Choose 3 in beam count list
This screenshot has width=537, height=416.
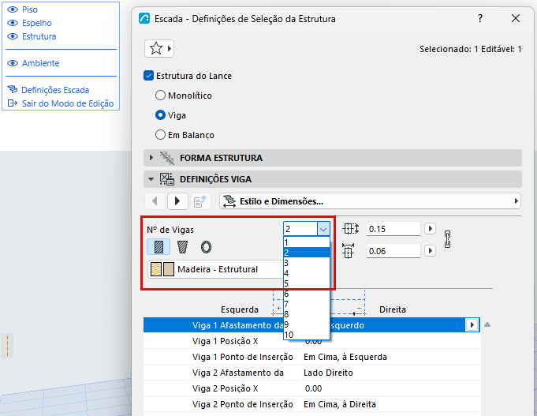coord(307,263)
